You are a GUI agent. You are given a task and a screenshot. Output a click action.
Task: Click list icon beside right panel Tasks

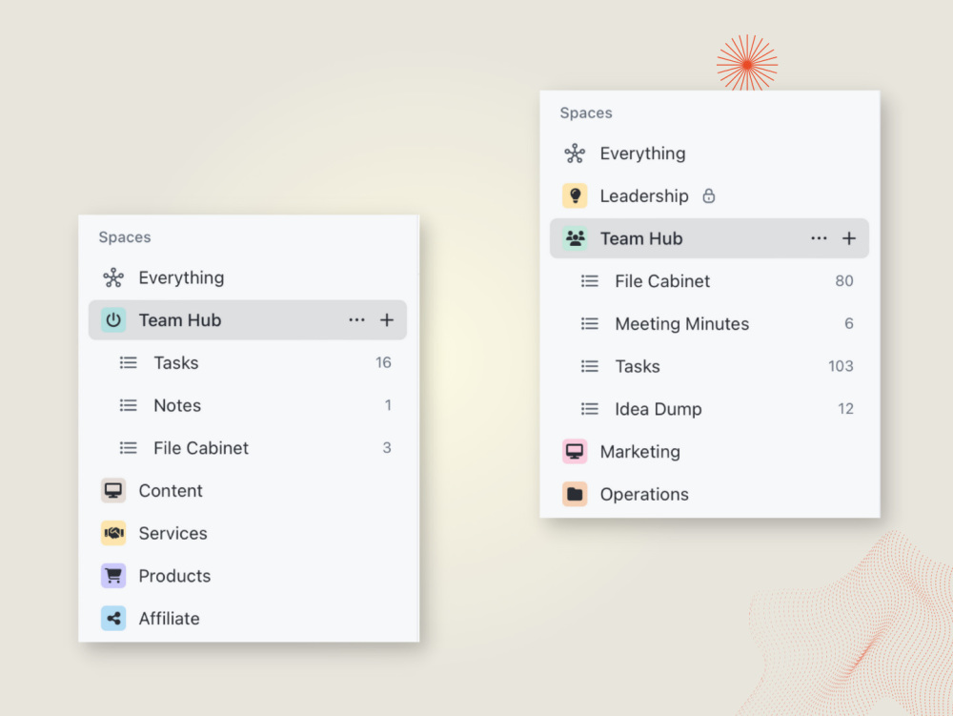tap(590, 366)
